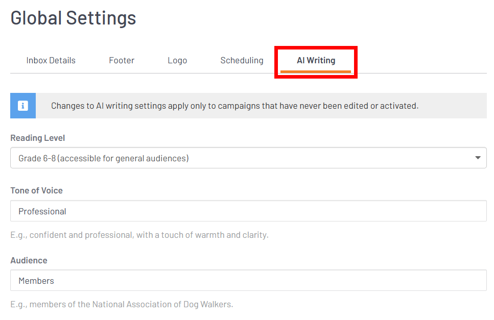Click the Reading Level dropdown arrow
The image size is (494, 320).
478,158
